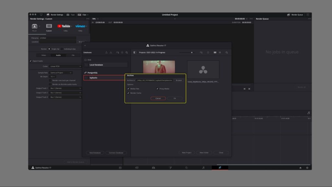
Task: Click Cancel in the Archive dialog
Action: pyautogui.click(x=158, y=98)
